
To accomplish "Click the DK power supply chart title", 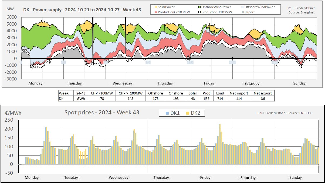I will coord(82,11).
